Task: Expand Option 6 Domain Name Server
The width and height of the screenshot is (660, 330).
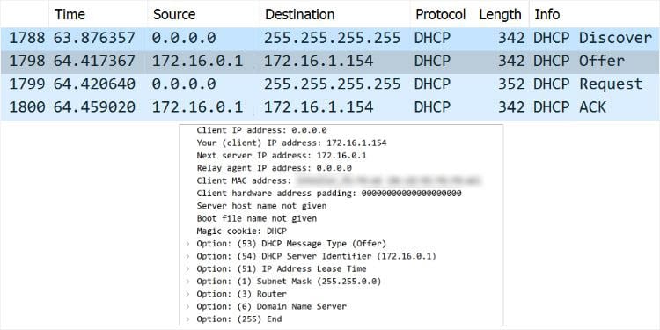Action: pyautogui.click(x=187, y=306)
